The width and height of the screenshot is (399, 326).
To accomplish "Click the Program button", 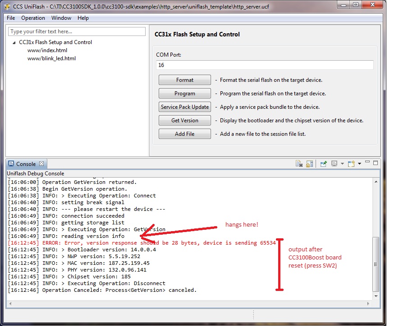I will tap(185, 94).
